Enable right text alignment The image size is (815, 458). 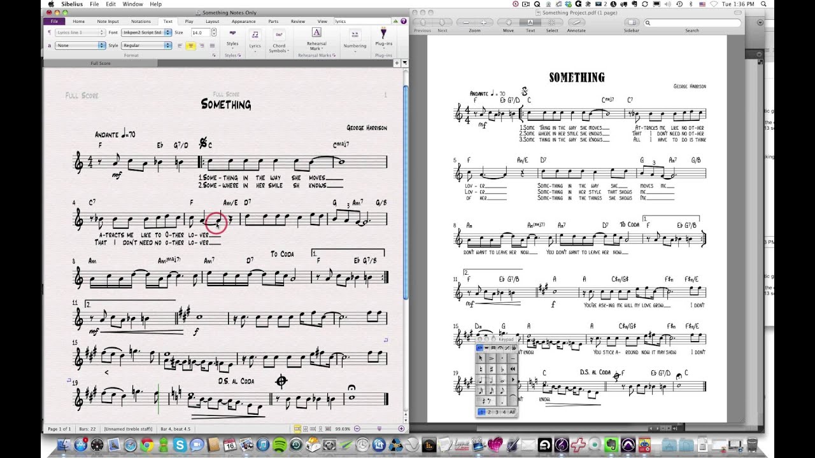201,45
